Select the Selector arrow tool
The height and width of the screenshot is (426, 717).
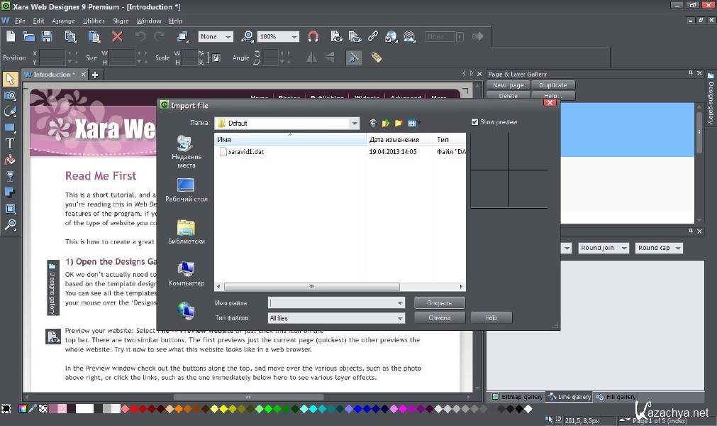(10, 79)
